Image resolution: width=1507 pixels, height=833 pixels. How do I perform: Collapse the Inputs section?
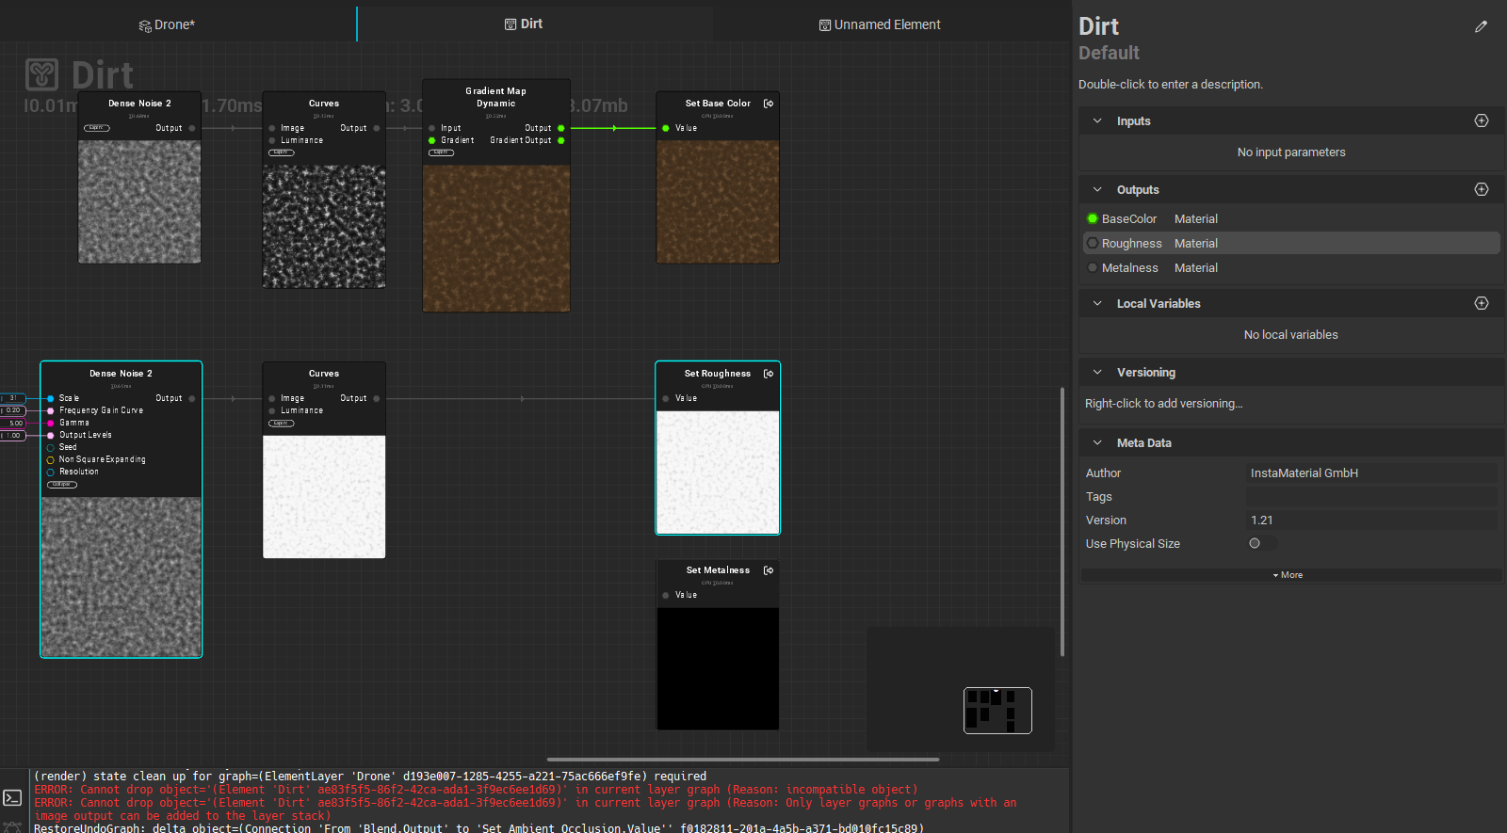1097,120
